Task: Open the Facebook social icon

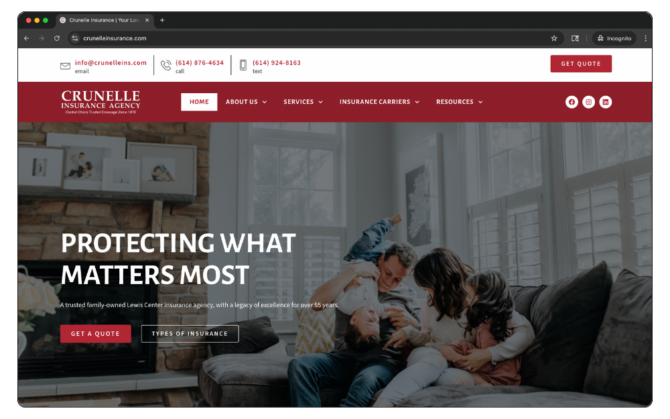Action: 572,102
